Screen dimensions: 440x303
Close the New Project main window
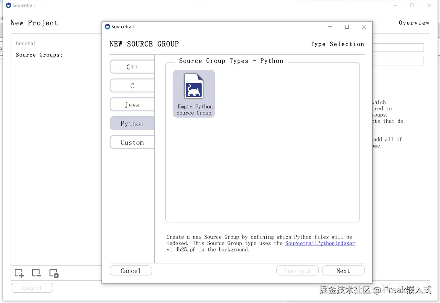(x=429, y=5)
